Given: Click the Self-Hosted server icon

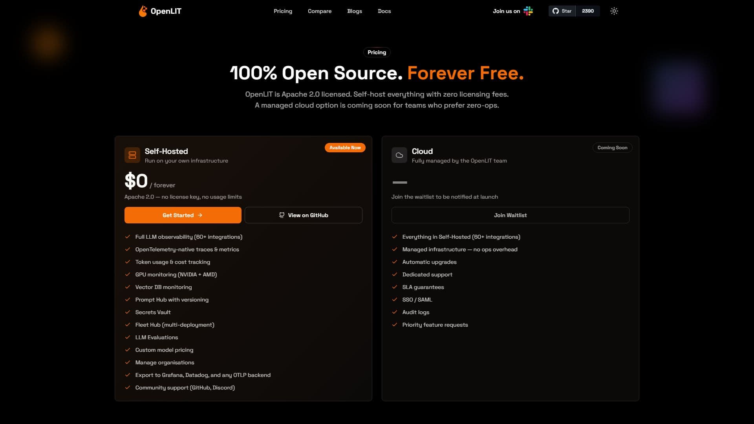Looking at the screenshot, I should click(132, 155).
